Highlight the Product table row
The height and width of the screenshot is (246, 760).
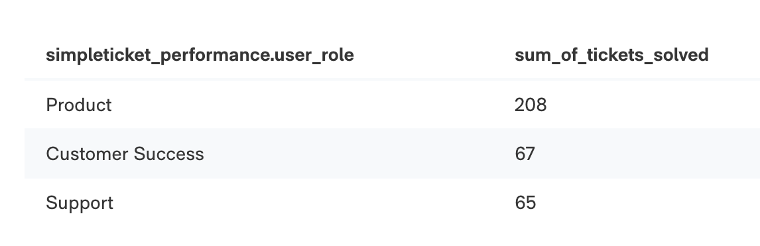pyautogui.click(x=392, y=105)
